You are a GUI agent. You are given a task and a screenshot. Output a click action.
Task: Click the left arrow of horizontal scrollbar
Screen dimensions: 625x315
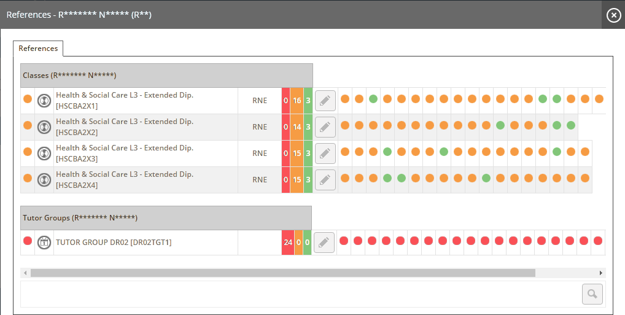coord(25,273)
